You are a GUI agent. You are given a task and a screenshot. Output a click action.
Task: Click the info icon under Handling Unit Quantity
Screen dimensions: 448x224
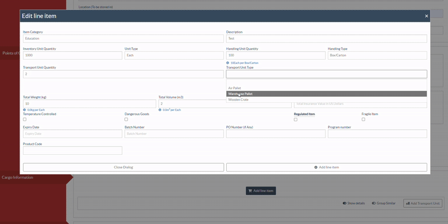coord(228,63)
